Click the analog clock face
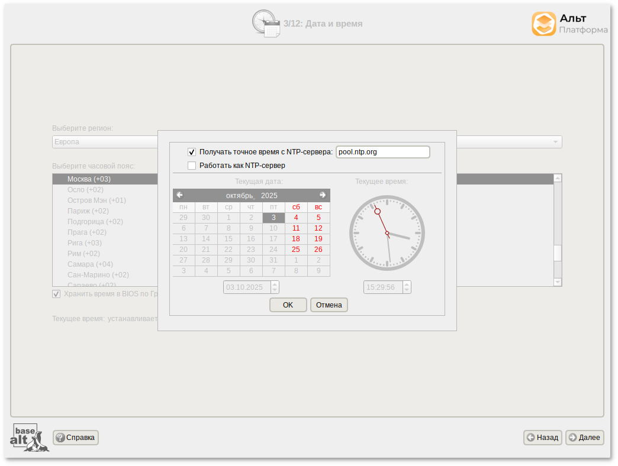The width and height of the screenshot is (618, 466). click(387, 233)
